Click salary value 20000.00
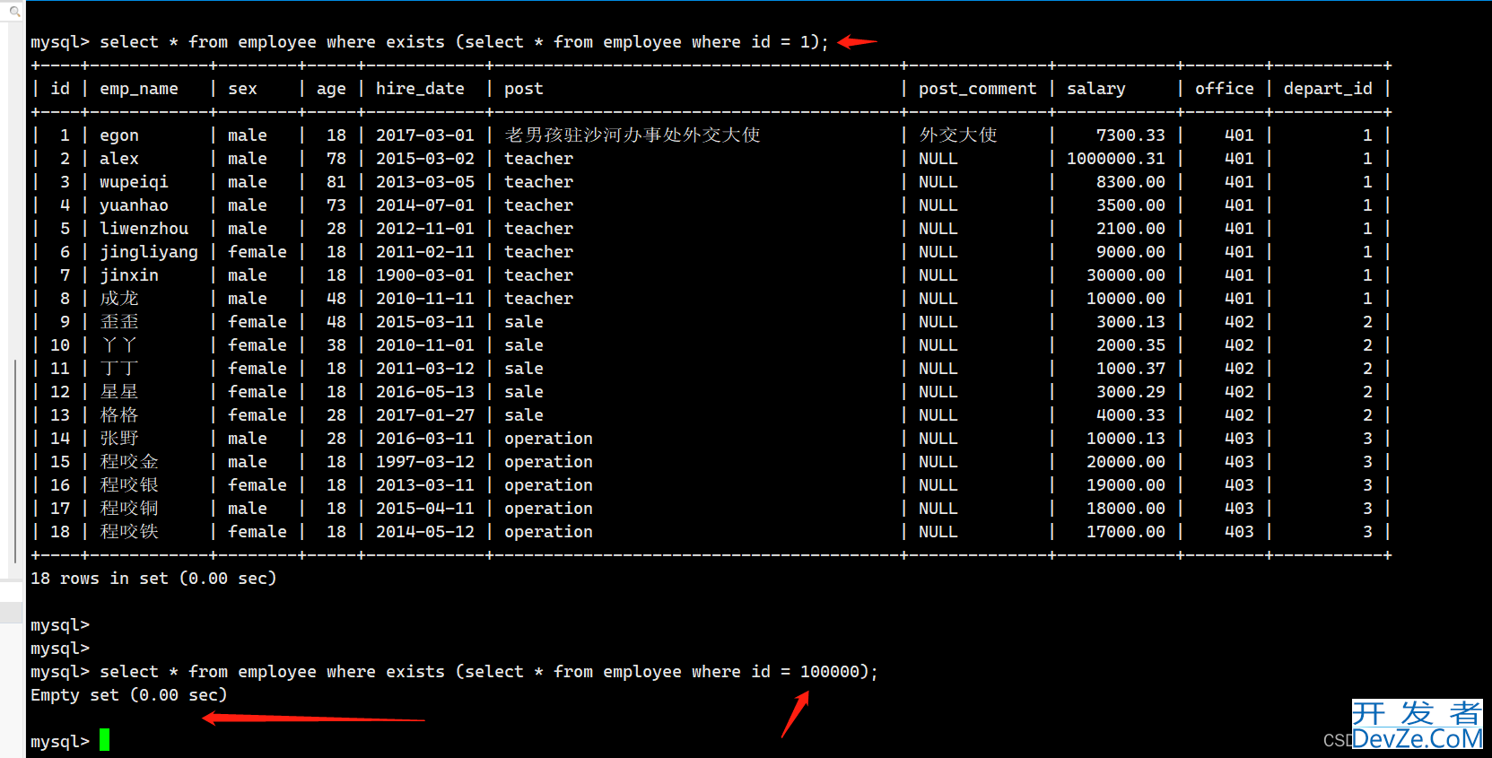This screenshot has width=1492, height=758. (1126, 462)
